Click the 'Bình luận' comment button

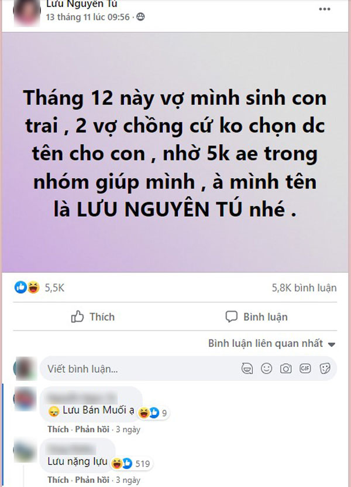[x=256, y=317]
